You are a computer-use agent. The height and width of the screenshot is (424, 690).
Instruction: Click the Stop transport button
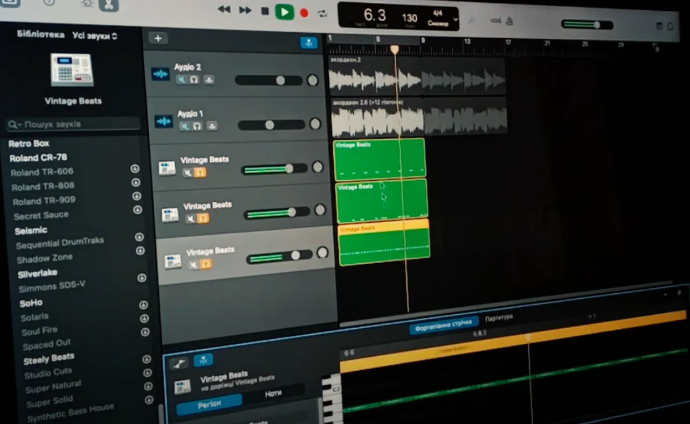pyautogui.click(x=265, y=11)
